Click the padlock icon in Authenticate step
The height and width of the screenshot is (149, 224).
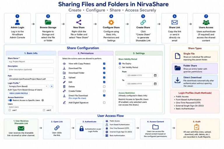[x=81, y=129]
